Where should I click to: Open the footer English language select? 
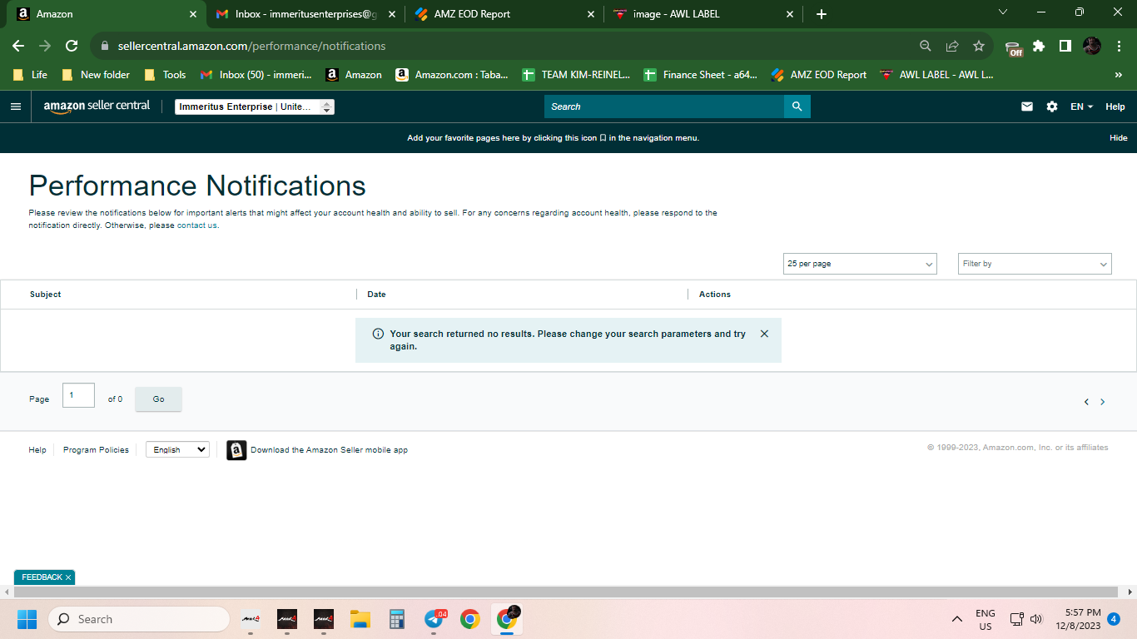177,449
